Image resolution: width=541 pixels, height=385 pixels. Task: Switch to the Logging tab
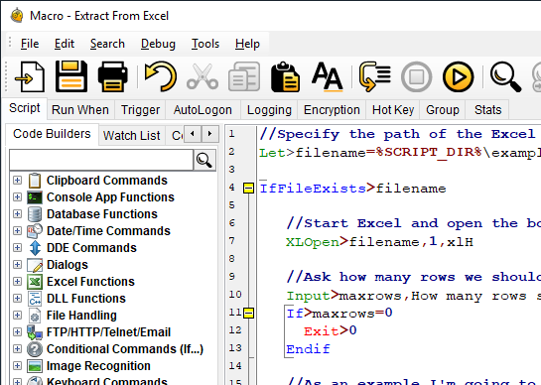(x=269, y=110)
